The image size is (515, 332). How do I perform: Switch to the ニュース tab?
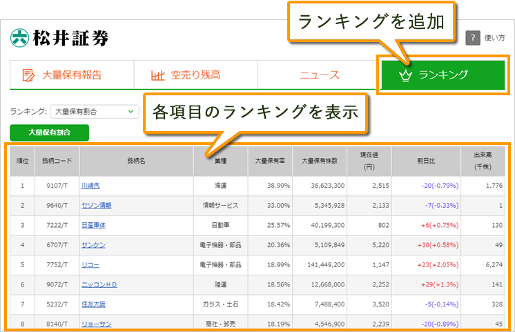[320, 75]
